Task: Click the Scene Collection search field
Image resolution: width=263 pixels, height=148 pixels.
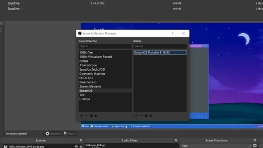Action: (105, 46)
